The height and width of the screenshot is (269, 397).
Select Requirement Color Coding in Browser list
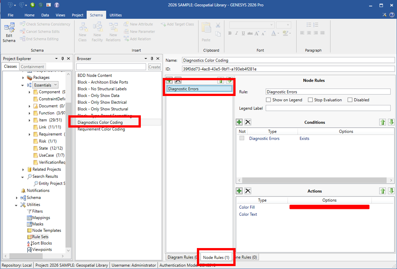coord(101,129)
